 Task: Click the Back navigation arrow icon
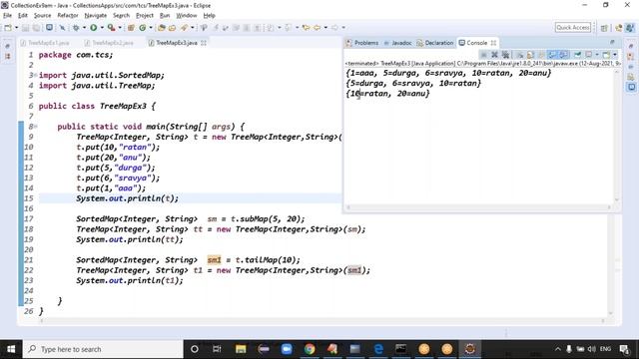pyautogui.click(x=318, y=28)
